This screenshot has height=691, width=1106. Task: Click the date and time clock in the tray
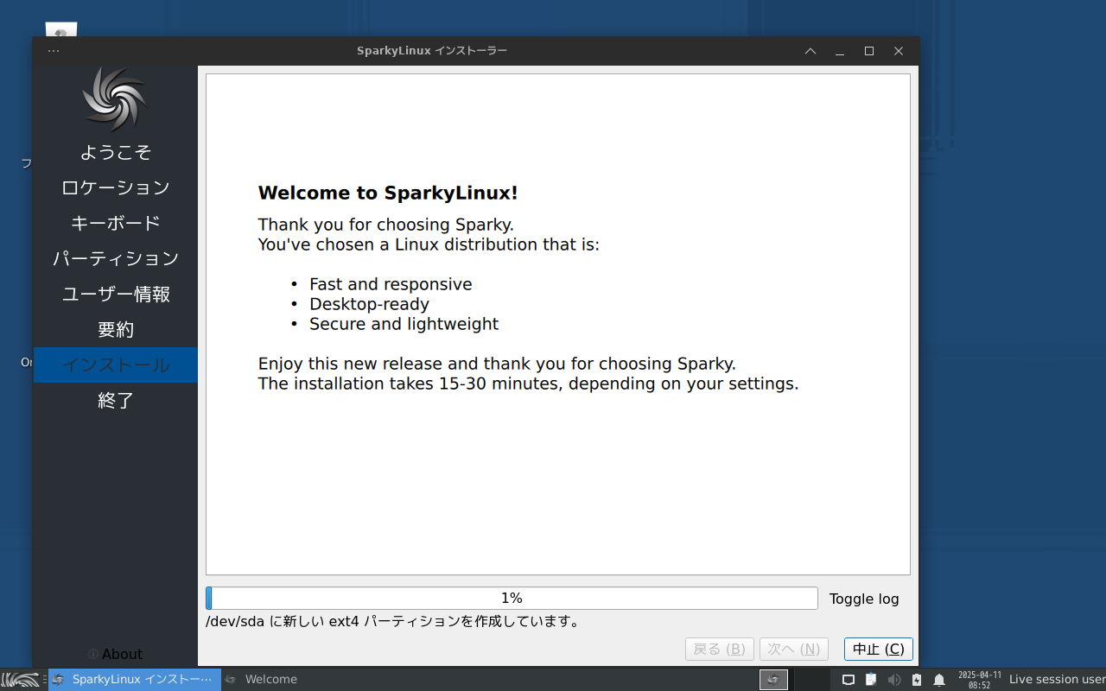click(979, 680)
